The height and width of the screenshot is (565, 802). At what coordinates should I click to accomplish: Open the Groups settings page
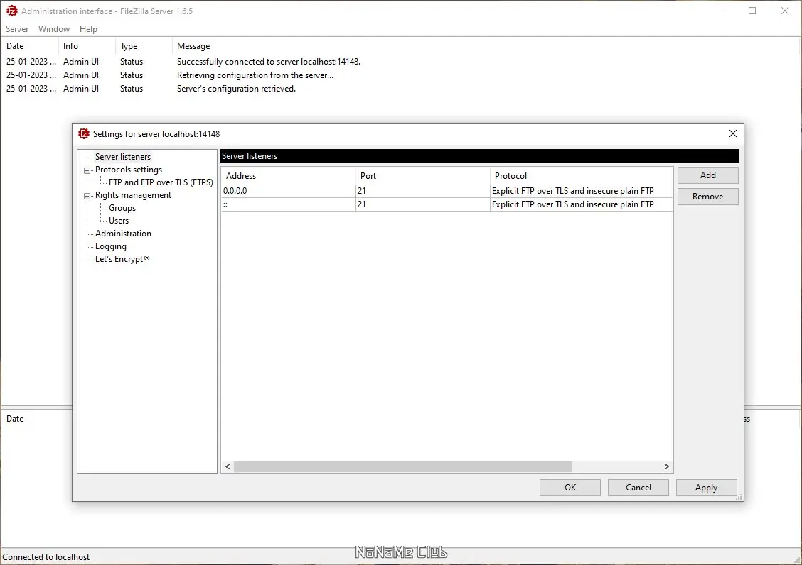click(122, 208)
